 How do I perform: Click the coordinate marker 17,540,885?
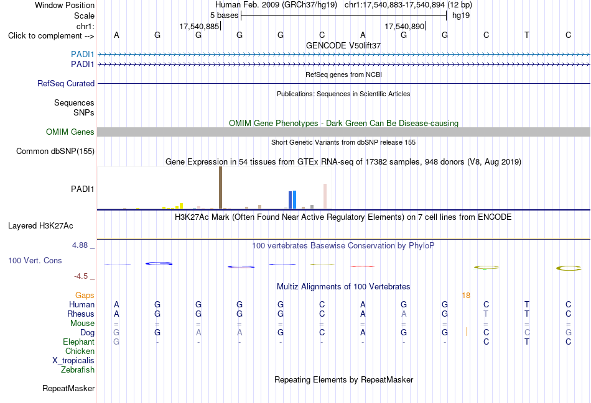[x=199, y=26]
